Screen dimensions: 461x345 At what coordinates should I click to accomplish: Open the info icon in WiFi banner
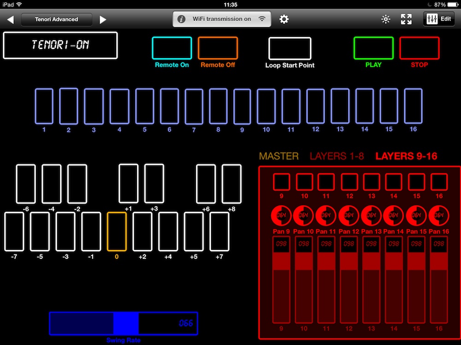[181, 19]
